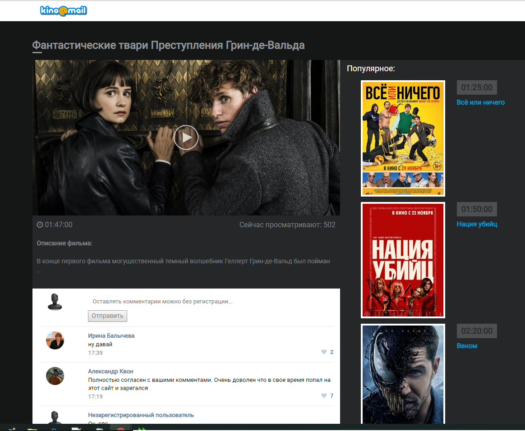Like Ирина Балычева's comment with the heart
Viewport: 525px width, 431px height.
point(324,352)
